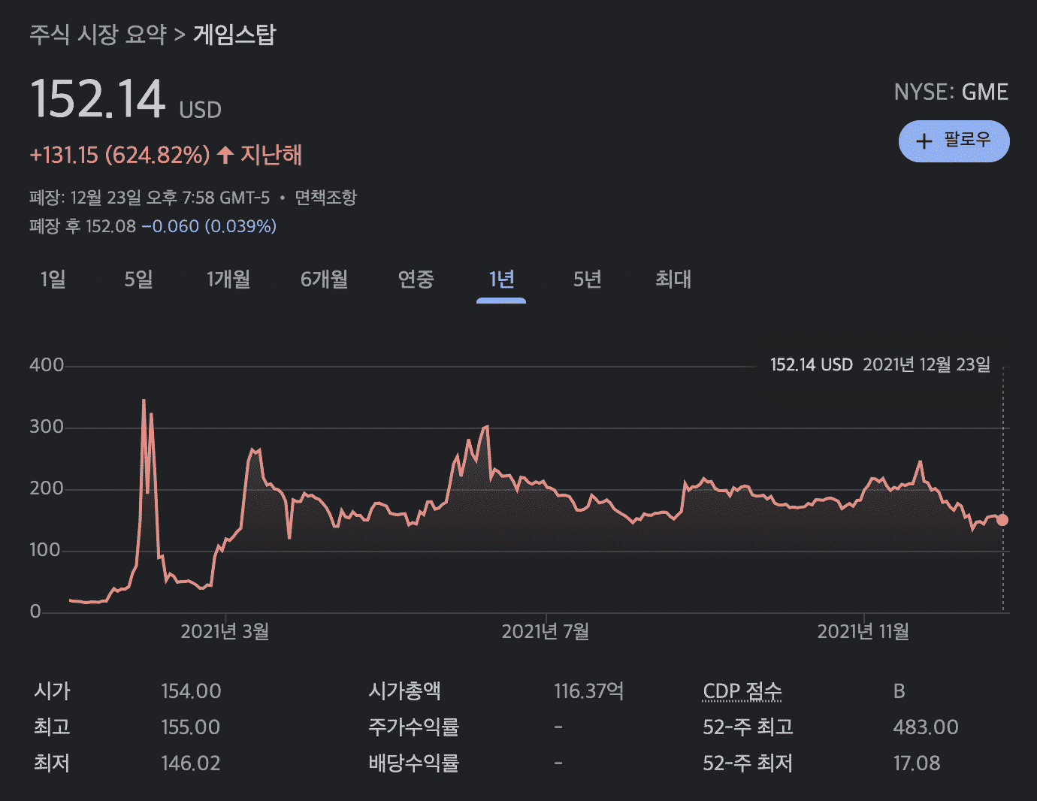The width and height of the screenshot is (1037, 801).
Task: Show the 최대 maximum range chart
Action: click(x=673, y=280)
